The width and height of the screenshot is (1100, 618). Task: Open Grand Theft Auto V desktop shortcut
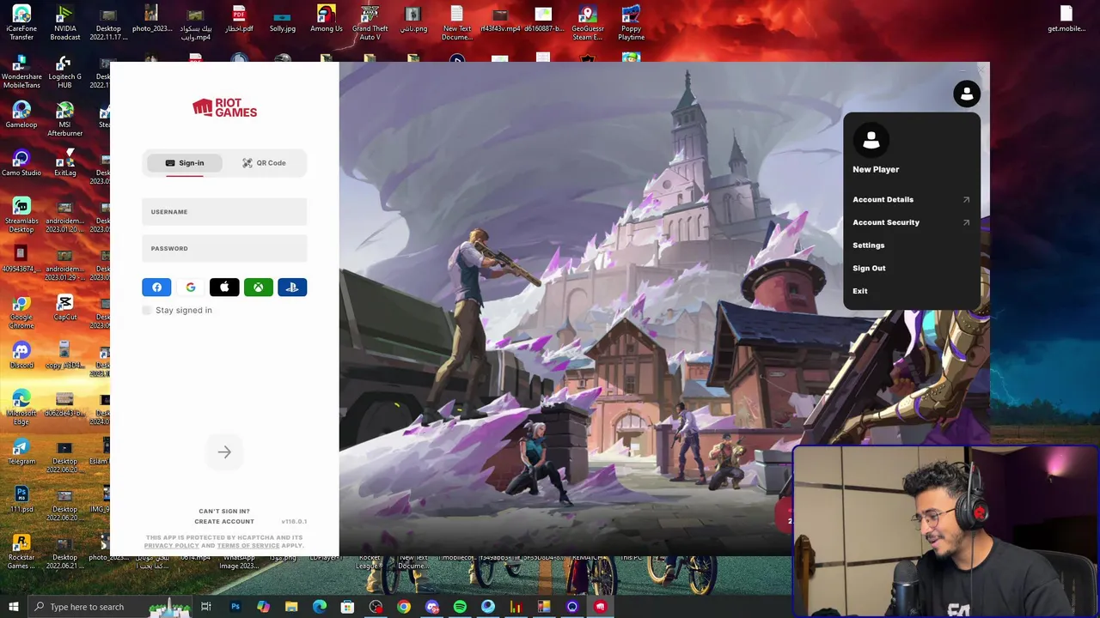coord(370,23)
